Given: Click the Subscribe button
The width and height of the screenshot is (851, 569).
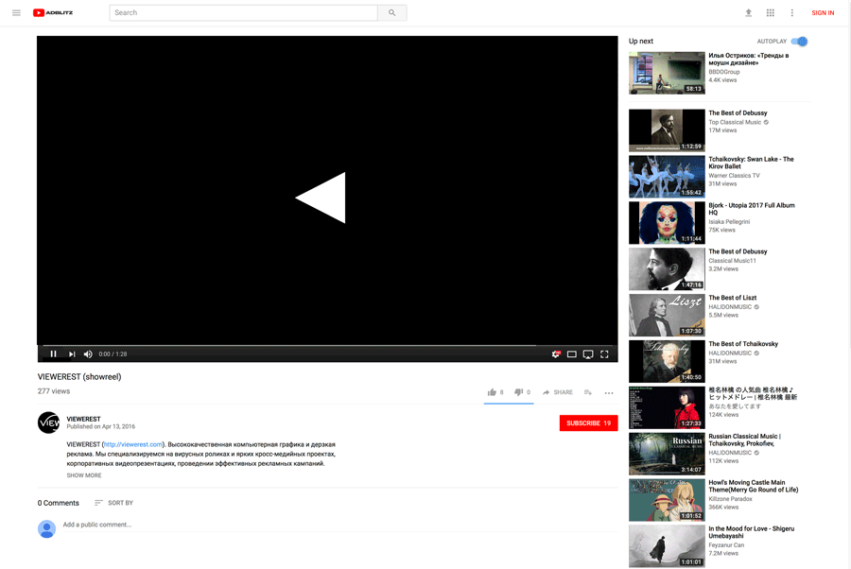Looking at the screenshot, I should coord(588,423).
